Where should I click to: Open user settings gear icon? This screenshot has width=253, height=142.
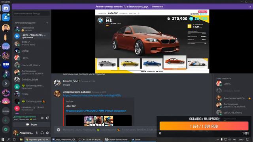tap(47, 133)
